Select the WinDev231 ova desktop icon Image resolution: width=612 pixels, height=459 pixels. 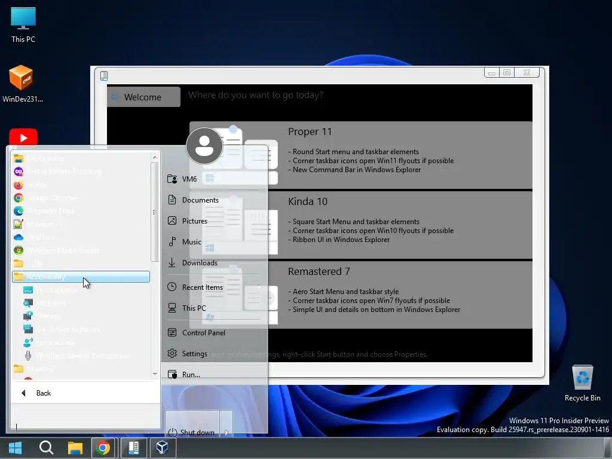23,84
